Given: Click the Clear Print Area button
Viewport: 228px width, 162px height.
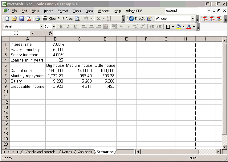Looking at the screenshot, I should tap(58, 19).
